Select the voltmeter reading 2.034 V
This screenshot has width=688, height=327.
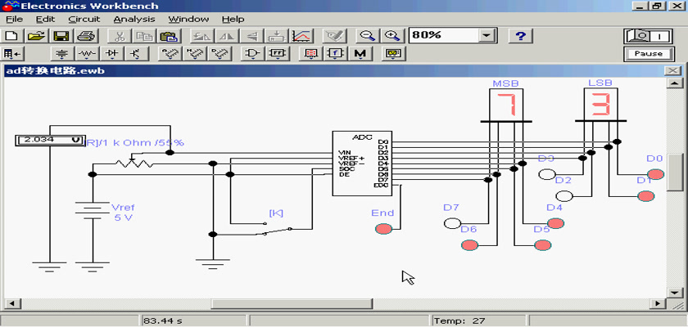pos(50,140)
